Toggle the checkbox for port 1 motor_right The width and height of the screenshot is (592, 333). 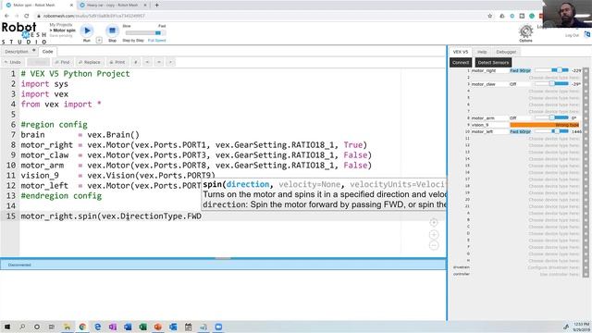click(x=586, y=70)
